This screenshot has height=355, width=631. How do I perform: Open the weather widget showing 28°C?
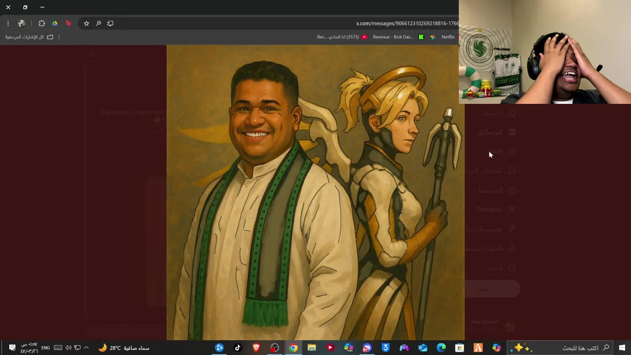(124, 348)
